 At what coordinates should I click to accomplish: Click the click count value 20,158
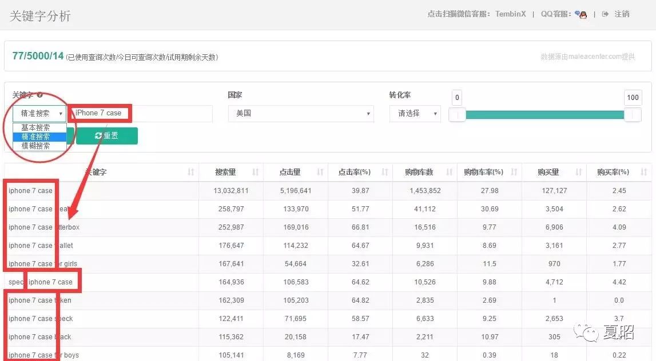(296, 337)
